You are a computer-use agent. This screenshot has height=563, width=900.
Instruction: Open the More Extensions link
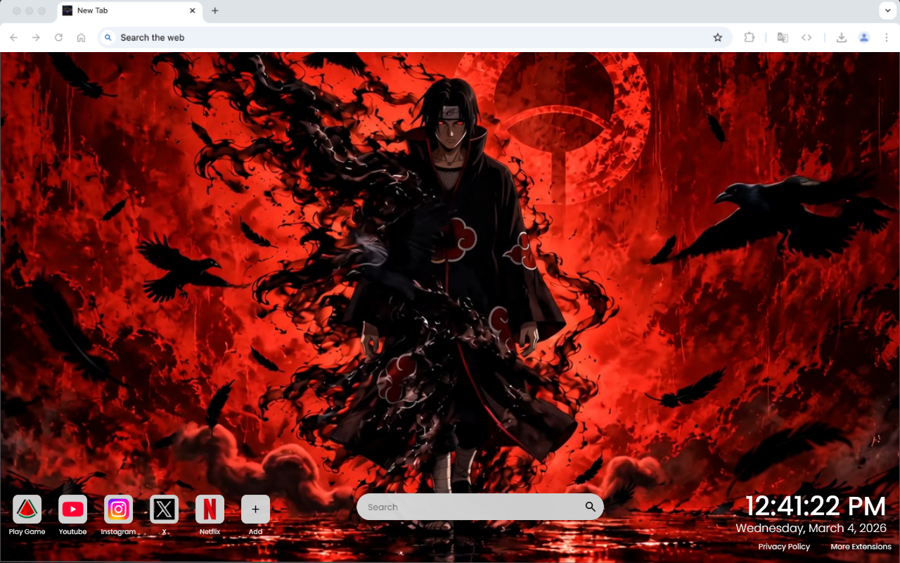[861, 547]
